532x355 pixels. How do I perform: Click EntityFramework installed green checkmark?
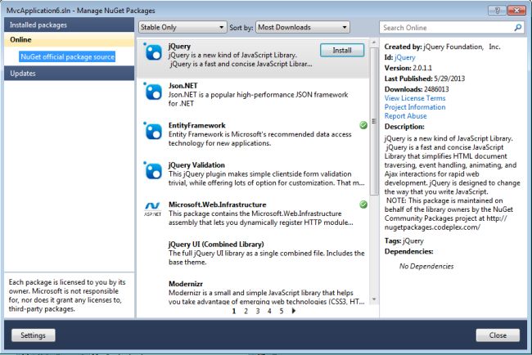coord(363,125)
